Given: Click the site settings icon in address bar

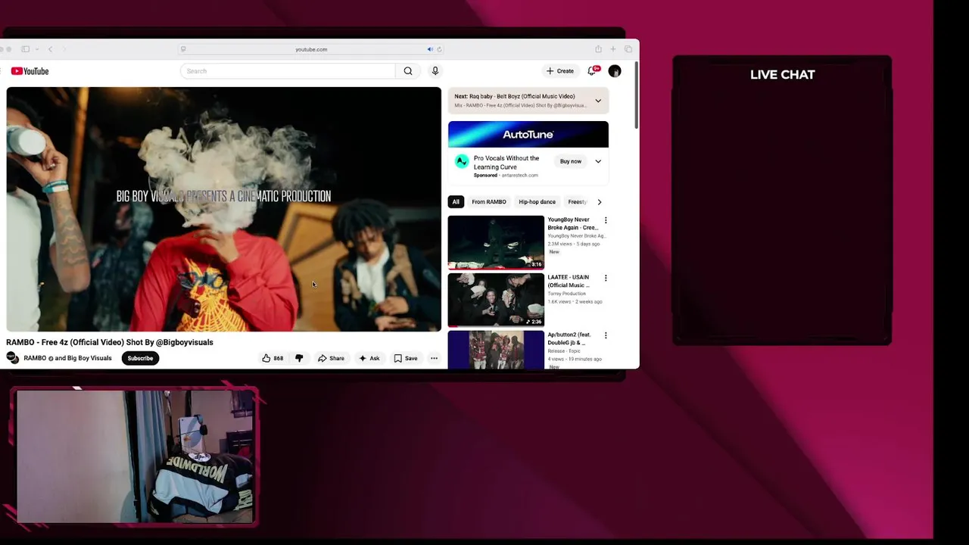Looking at the screenshot, I should click(x=182, y=49).
